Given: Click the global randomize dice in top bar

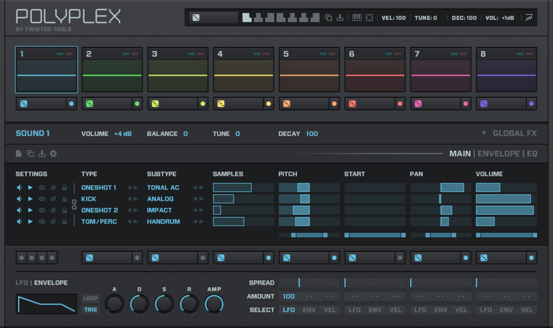Looking at the screenshot, I should (196, 17).
